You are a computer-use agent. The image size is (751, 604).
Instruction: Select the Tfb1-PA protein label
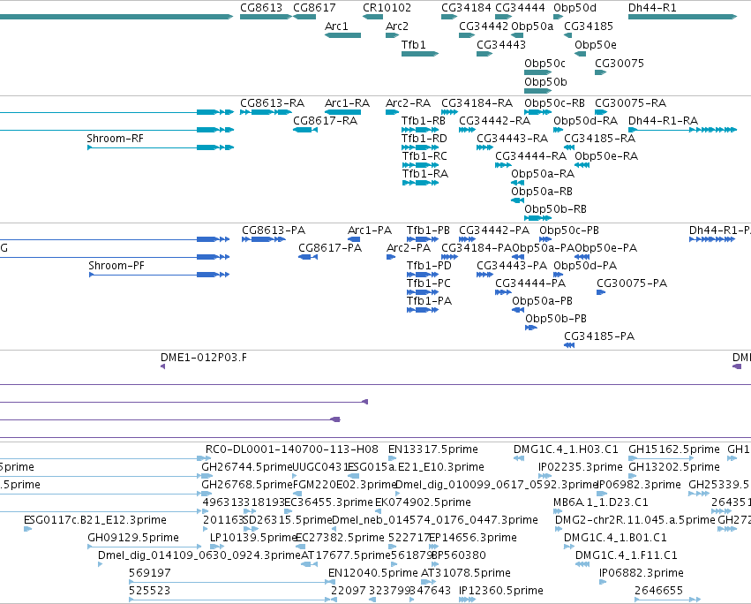(429, 301)
